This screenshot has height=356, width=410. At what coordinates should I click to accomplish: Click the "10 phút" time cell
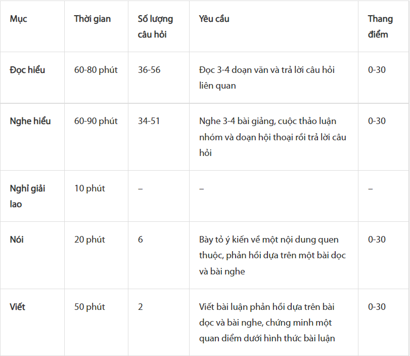point(89,188)
